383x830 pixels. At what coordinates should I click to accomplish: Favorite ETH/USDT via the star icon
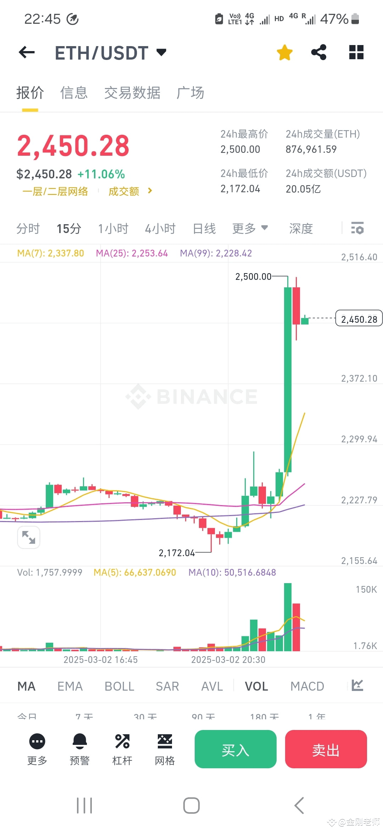pyautogui.click(x=284, y=52)
